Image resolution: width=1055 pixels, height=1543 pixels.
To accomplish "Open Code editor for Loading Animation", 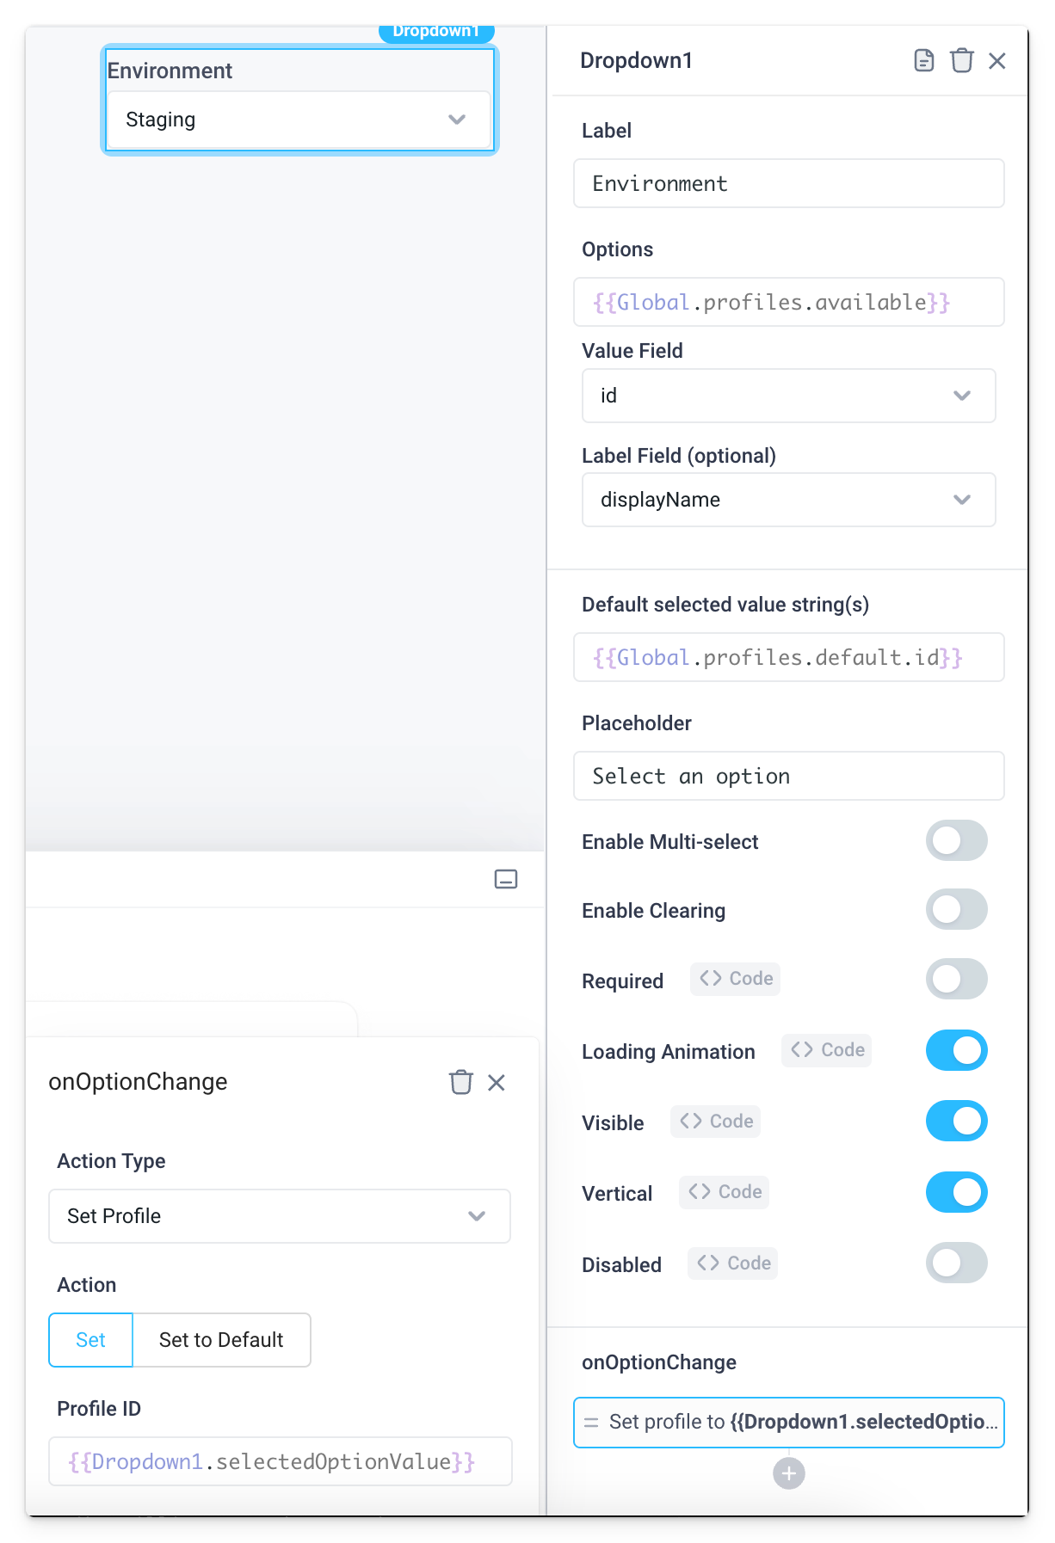I will (x=825, y=1049).
